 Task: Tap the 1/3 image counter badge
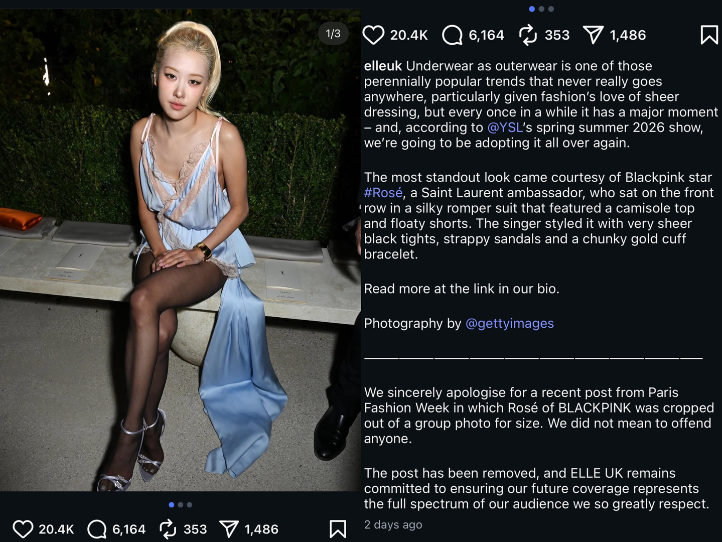click(x=333, y=34)
